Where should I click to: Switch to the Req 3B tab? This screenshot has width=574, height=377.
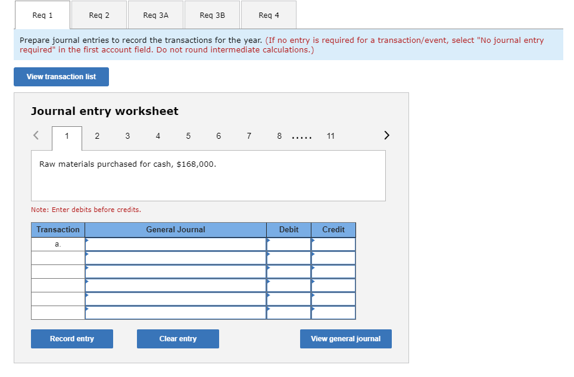(x=213, y=15)
